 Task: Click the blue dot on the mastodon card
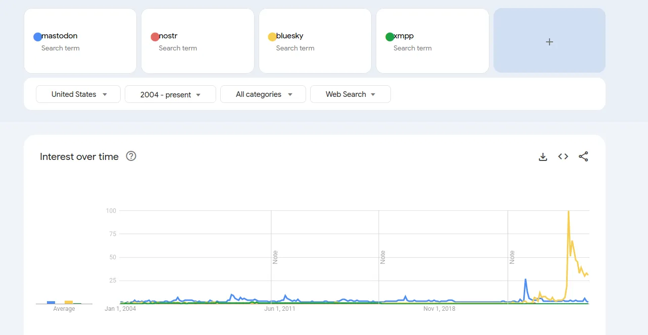(x=37, y=36)
